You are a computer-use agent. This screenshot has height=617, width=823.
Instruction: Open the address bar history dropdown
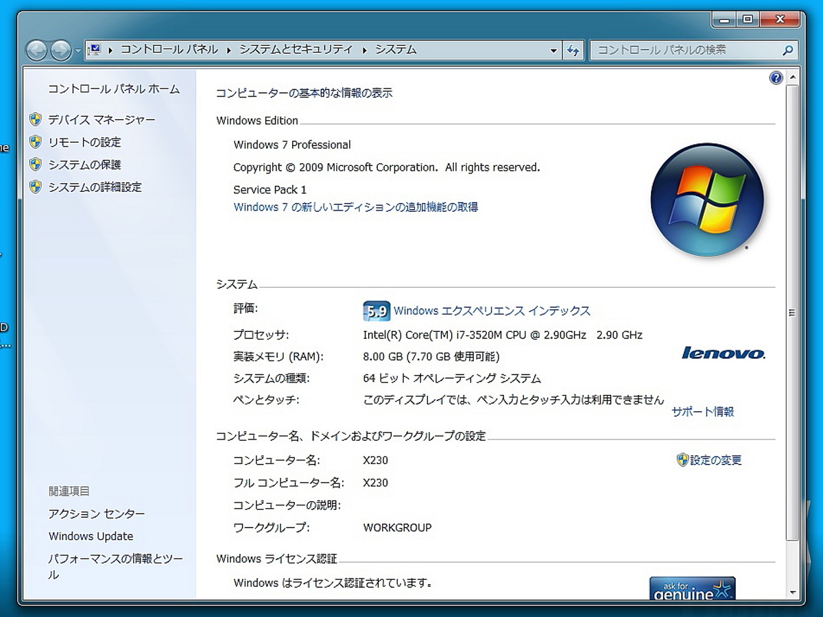pyautogui.click(x=553, y=50)
